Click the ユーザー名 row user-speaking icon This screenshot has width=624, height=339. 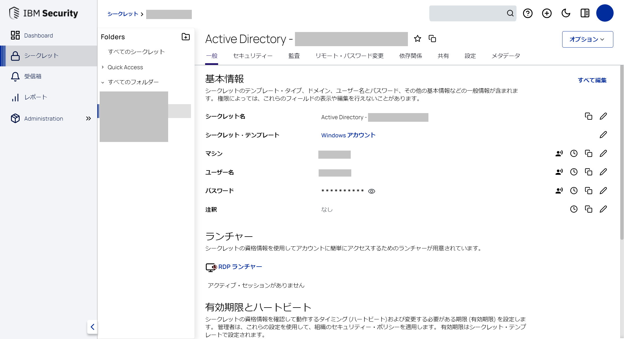click(559, 172)
